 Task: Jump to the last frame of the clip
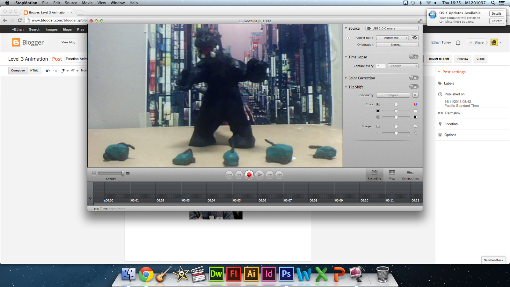[x=279, y=174]
